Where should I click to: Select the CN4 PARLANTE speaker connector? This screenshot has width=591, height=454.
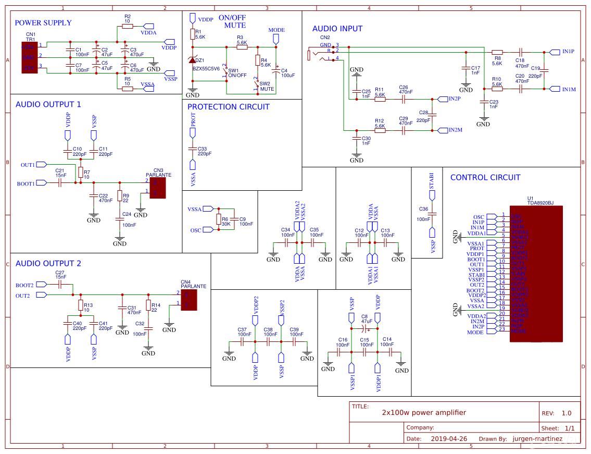(189, 299)
